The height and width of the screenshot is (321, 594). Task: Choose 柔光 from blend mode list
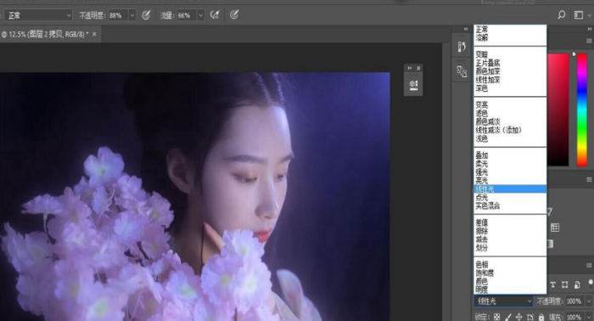click(x=482, y=164)
